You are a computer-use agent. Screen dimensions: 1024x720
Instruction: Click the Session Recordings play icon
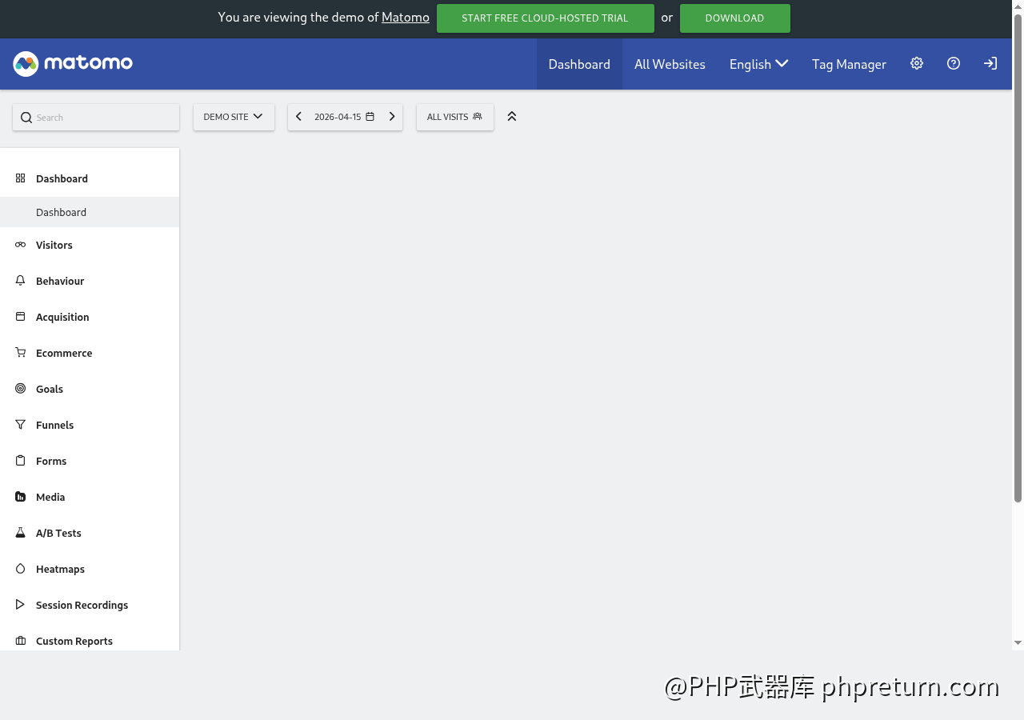point(21,605)
